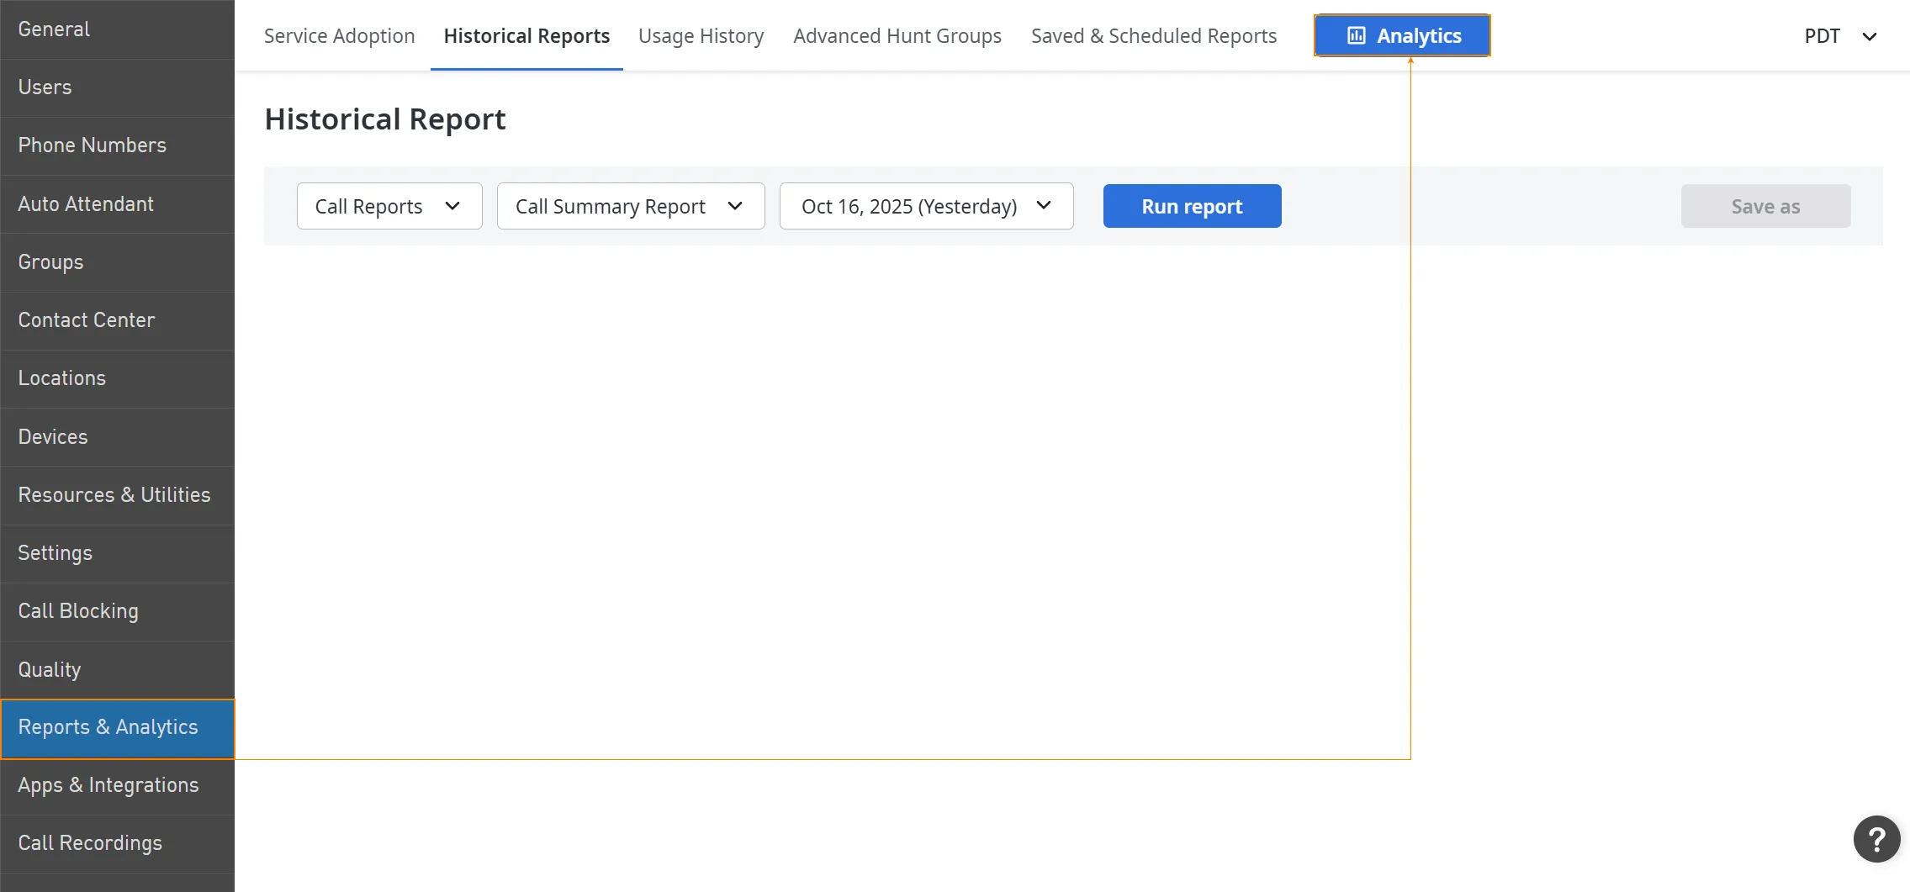Select Reports & Analytics in the sidebar
This screenshot has height=892, width=1910.
tap(117, 728)
